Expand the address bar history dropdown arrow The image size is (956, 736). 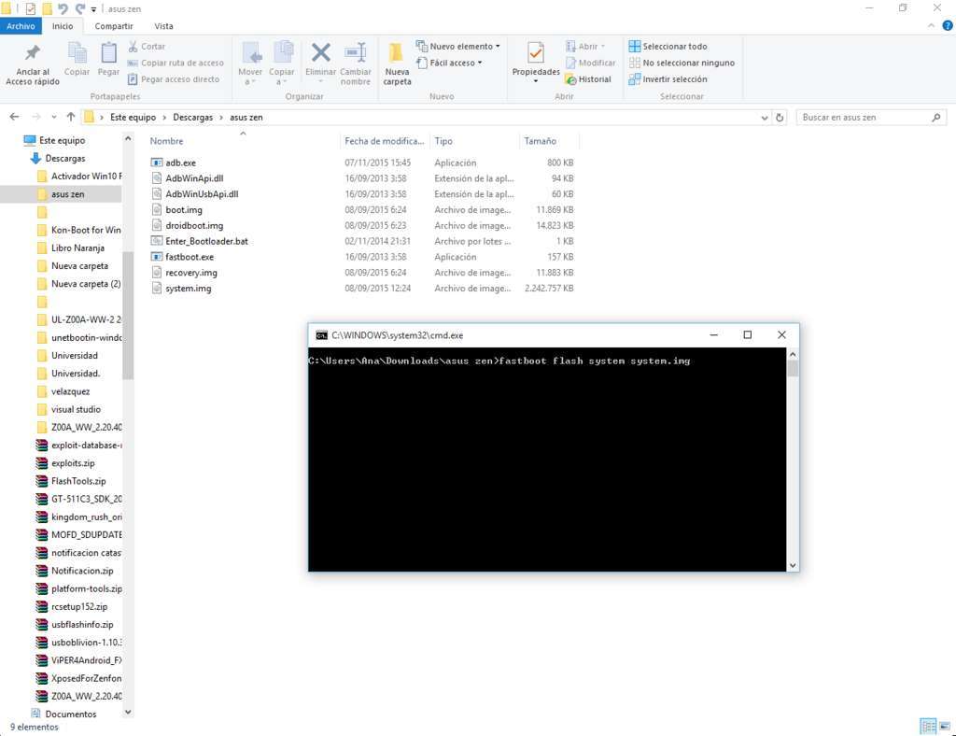(765, 118)
